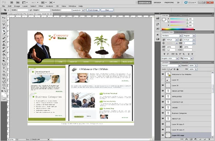Image resolution: width=215 pixels, height=141 pixels.
Task: Click the Front Image button
Action: (93, 10)
